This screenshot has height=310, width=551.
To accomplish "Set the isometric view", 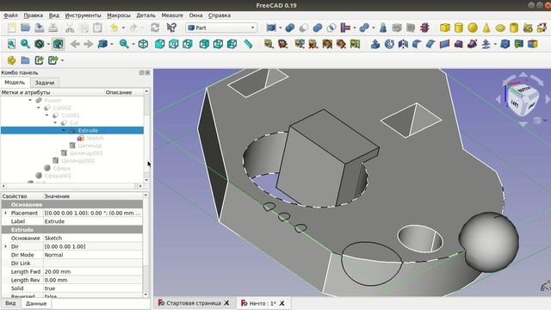I will [143, 44].
